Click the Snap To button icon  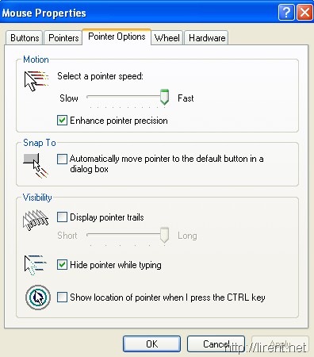click(36, 166)
